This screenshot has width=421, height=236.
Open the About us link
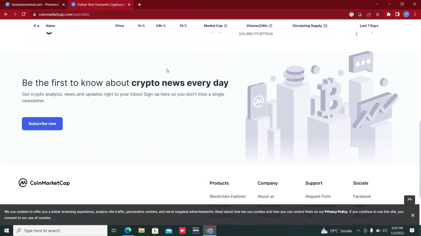click(x=265, y=196)
